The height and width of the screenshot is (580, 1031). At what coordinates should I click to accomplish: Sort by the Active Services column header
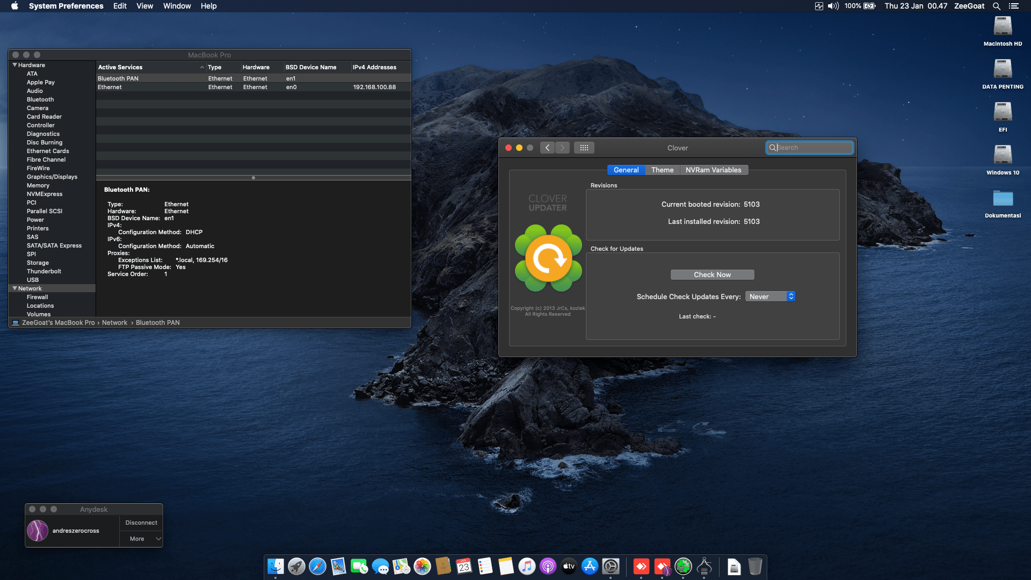click(151, 67)
